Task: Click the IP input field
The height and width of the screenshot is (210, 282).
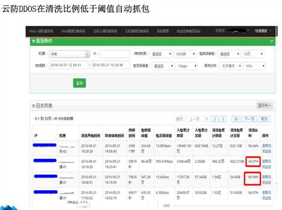Action: (115, 54)
